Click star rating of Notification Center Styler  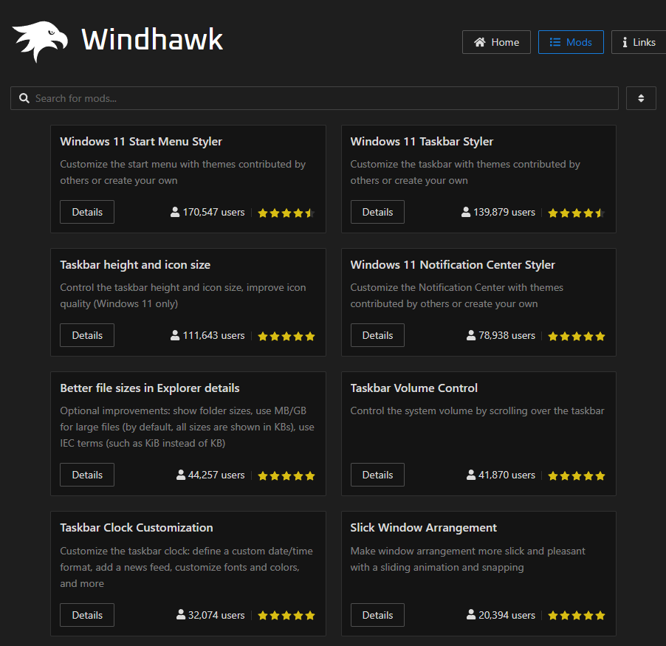577,337
